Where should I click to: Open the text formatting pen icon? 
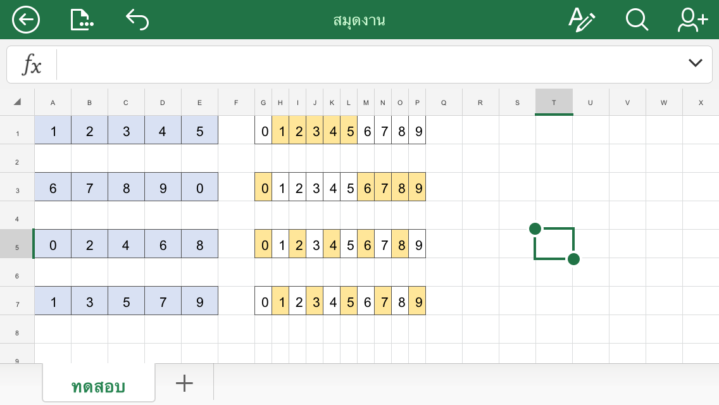(581, 20)
